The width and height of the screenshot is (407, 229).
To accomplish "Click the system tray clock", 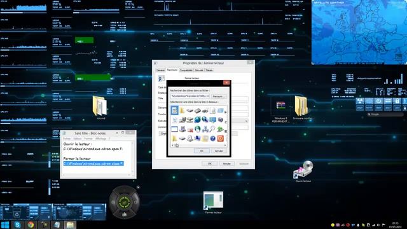I will tap(396, 225).
